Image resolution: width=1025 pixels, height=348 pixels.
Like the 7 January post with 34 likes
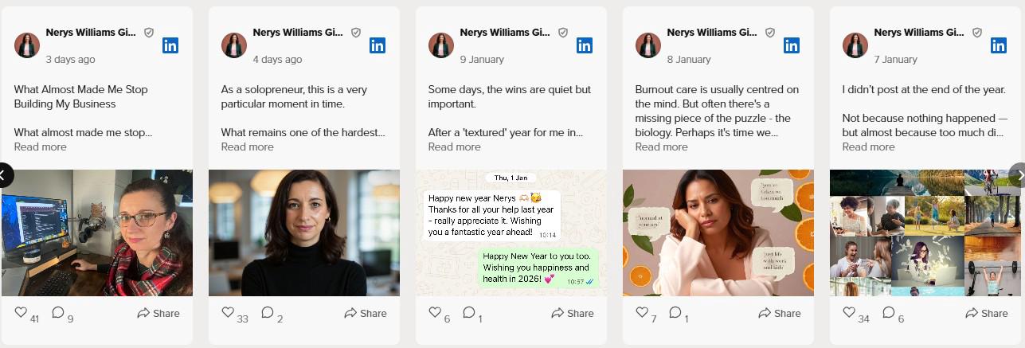[849, 313]
